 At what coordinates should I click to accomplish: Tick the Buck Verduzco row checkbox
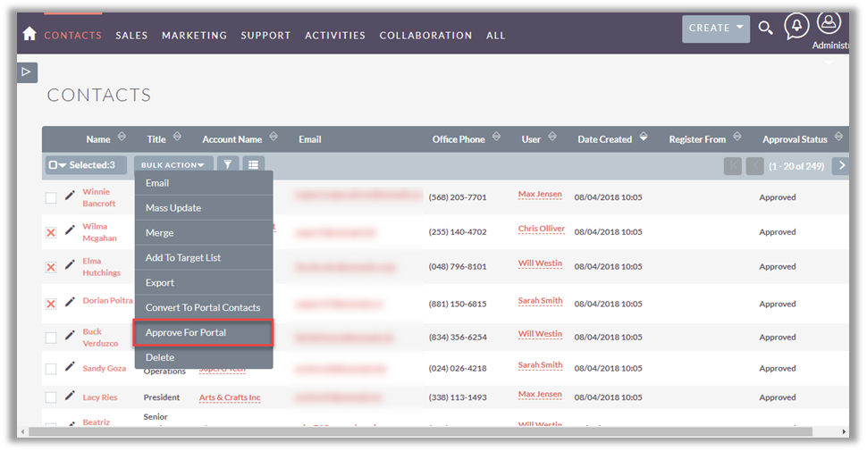coord(51,338)
